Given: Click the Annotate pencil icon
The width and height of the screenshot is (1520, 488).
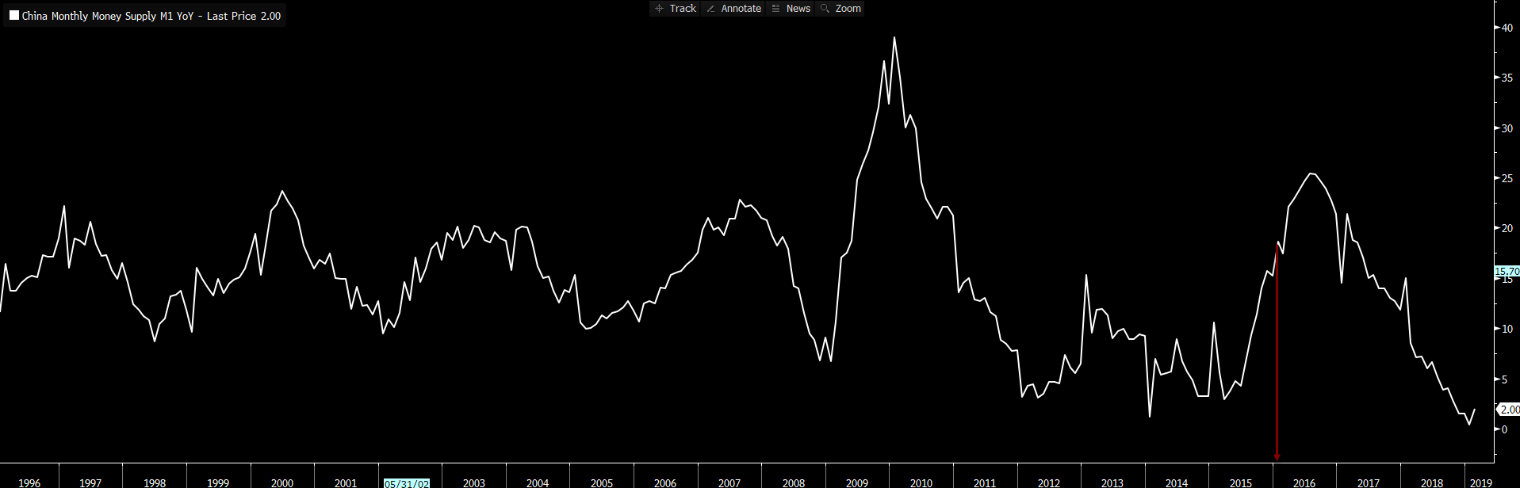Looking at the screenshot, I should coord(710,9).
